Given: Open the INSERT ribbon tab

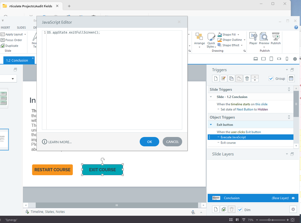Looking at the screenshot, I should [5, 28].
